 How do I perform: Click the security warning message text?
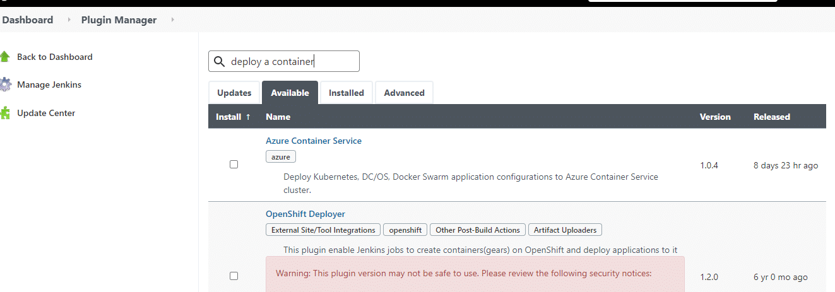pos(463,274)
